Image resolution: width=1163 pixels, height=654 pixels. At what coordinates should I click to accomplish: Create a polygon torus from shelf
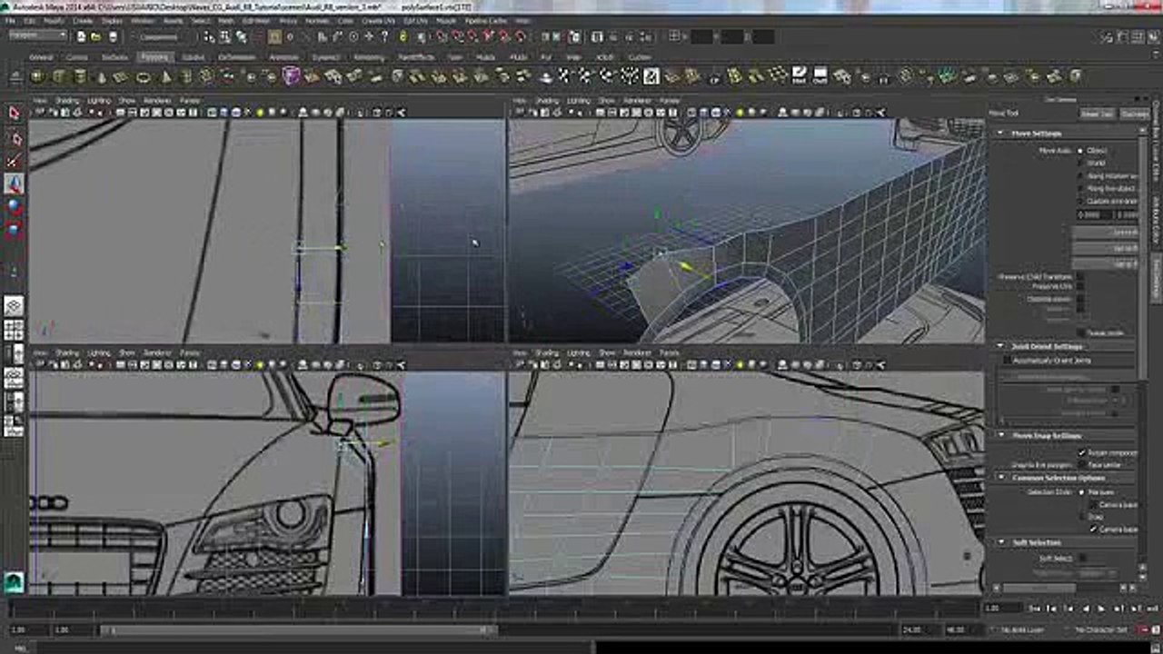[x=144, y=76]
